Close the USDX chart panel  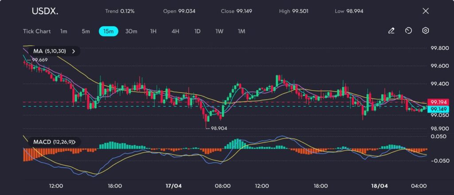(x=426, y=11)
